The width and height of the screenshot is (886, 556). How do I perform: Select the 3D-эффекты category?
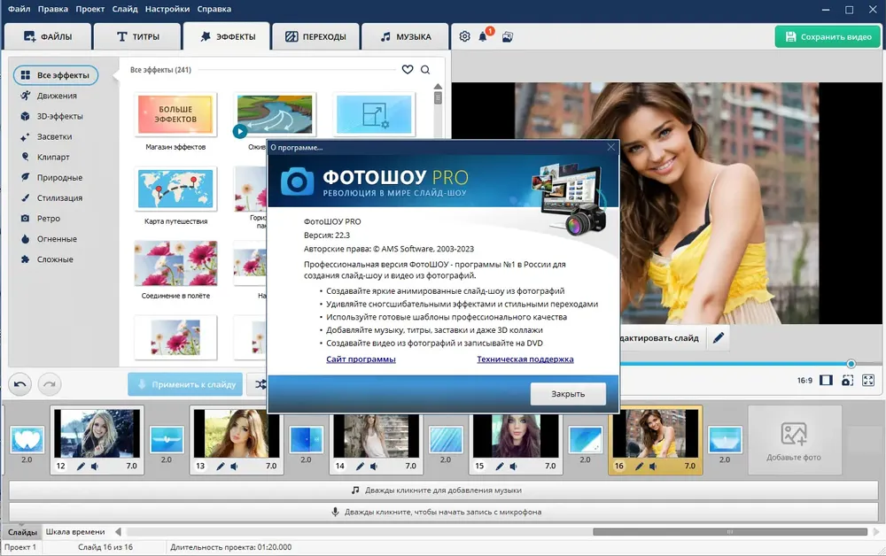pyautogui.click(x=60, y=116)
